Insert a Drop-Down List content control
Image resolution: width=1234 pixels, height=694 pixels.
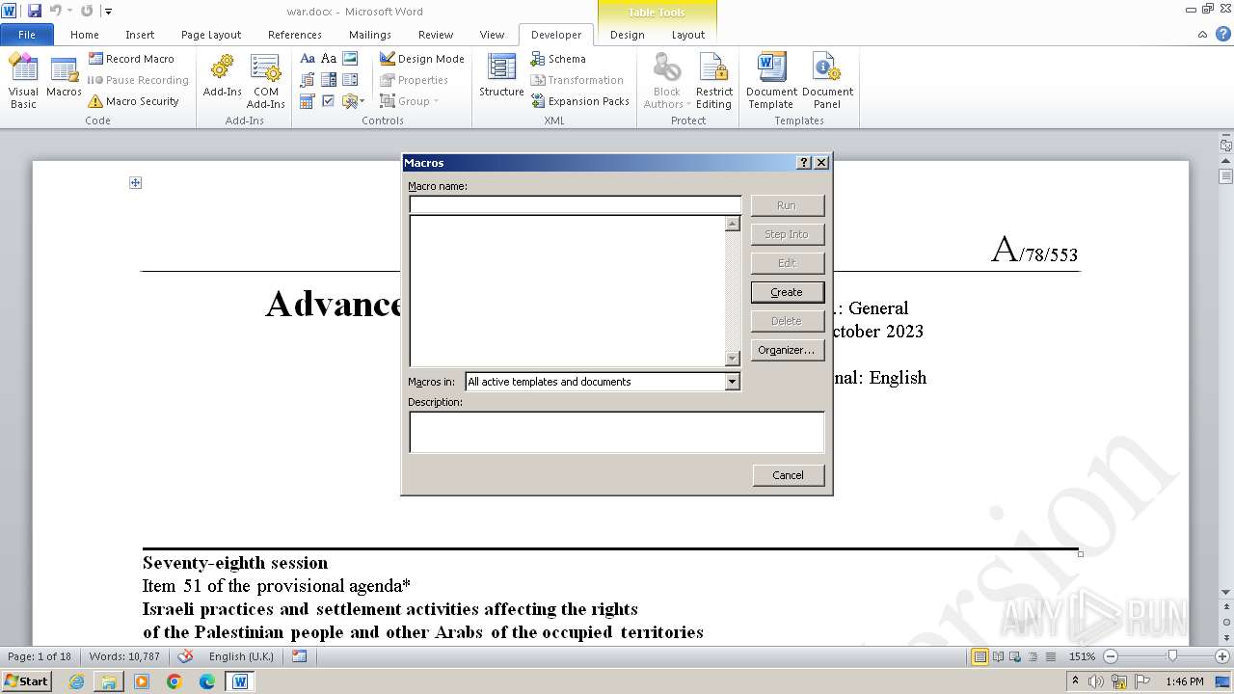[350, 80]
